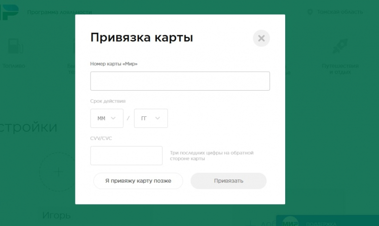The height and width of the screenshot is (226, 379).
Task: Click the Номер карты «Мир» input field
Action: [180, 81]
